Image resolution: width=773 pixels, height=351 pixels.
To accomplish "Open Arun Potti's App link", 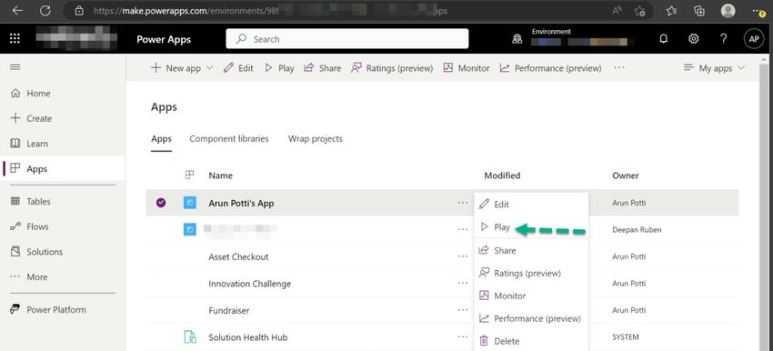I will point(241,203).
